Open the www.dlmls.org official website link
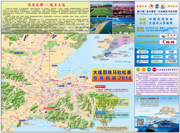Screen dimensions: 180x133 point(109,117)
